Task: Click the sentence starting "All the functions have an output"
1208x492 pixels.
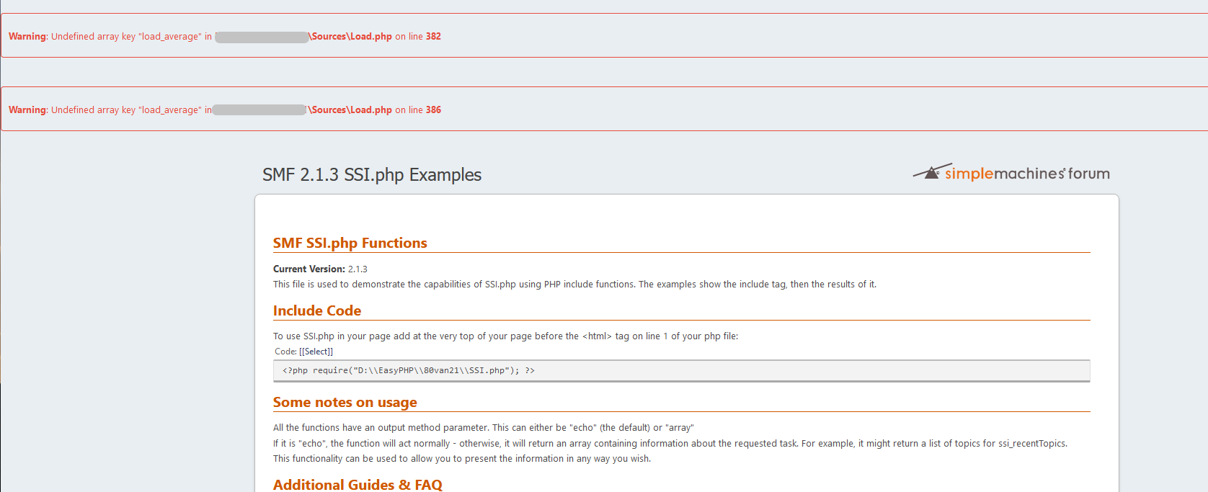Action: click(483, 428)
